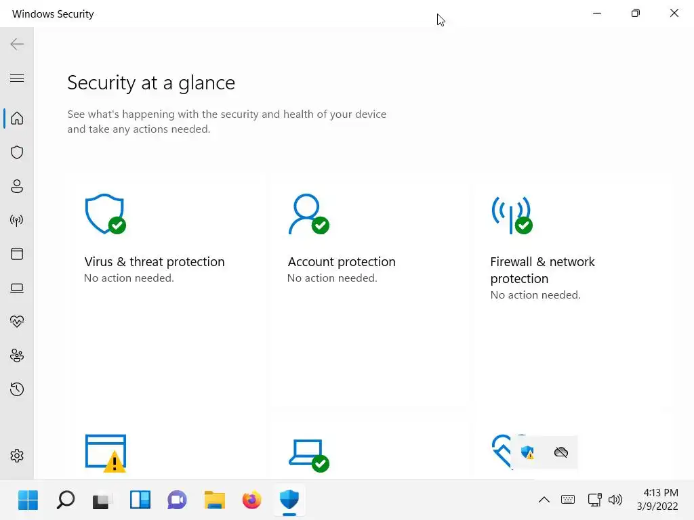Collapse hidden tray icons chevron
The image size is (694, 520).
pyautogui.click(x=544, y=500)
